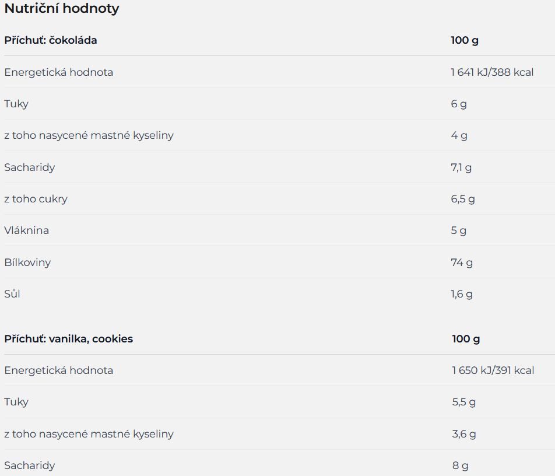555x476 pixels.
Task: Click the 5,5 g Tuky value
Action: click(463, 402)
